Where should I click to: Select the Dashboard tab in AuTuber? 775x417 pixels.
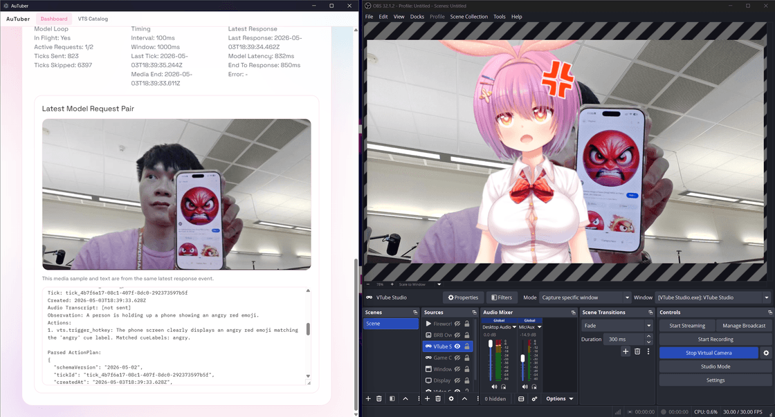(54, 19)
